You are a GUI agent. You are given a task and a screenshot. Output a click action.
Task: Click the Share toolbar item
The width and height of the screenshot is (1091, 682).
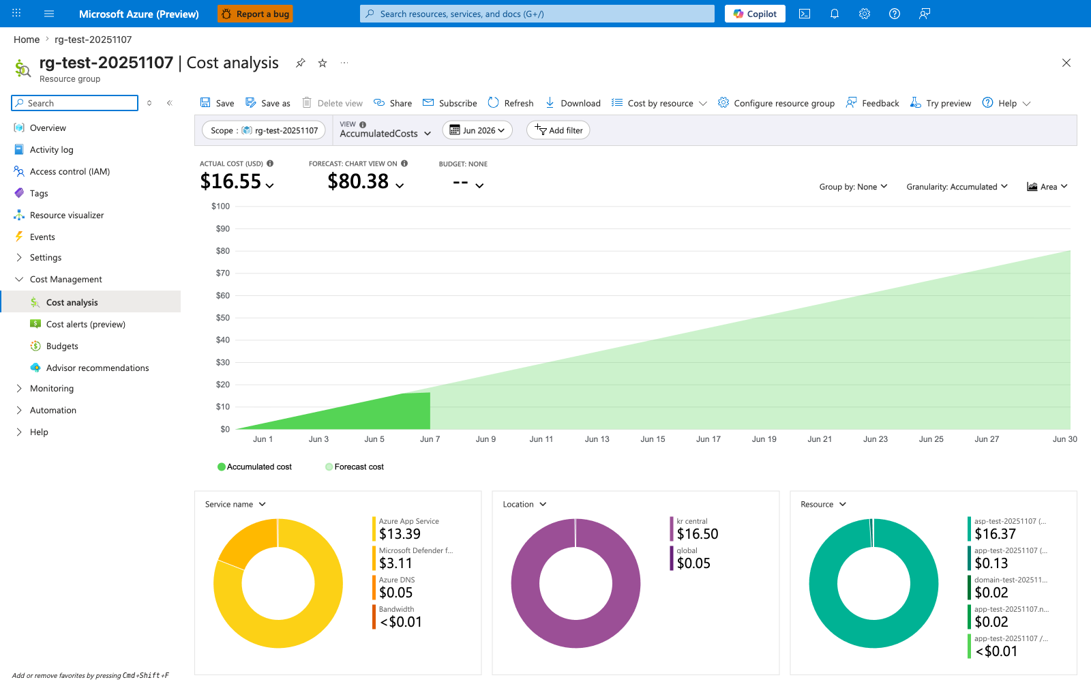click(x=393, y=103)
